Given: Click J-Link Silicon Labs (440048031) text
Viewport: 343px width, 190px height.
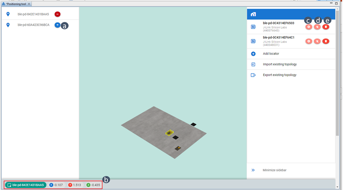Looking at the screenshot, I should coord(275,43).
